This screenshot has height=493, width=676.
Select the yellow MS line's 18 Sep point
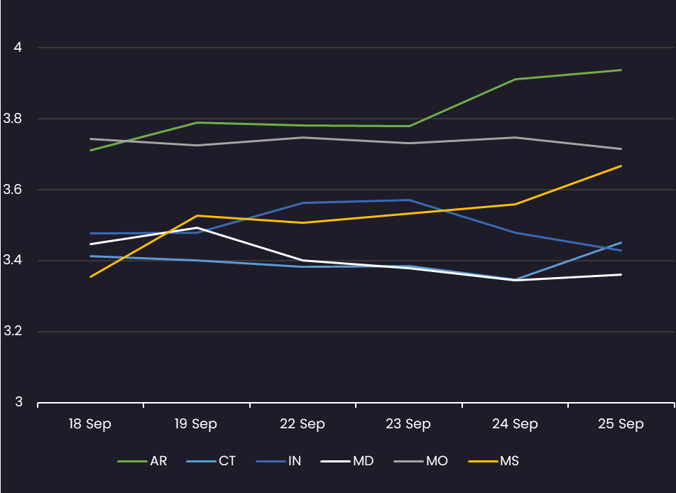90,276
